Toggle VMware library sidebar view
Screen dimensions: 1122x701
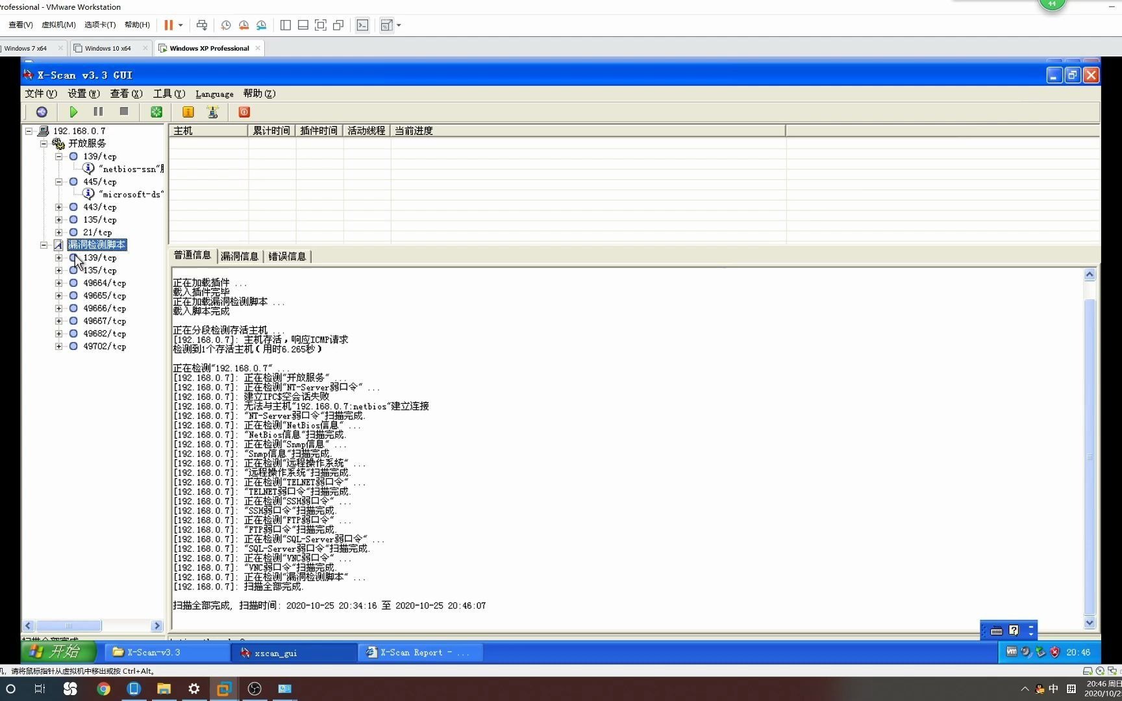pyautogui.click(x=286, y=25)
